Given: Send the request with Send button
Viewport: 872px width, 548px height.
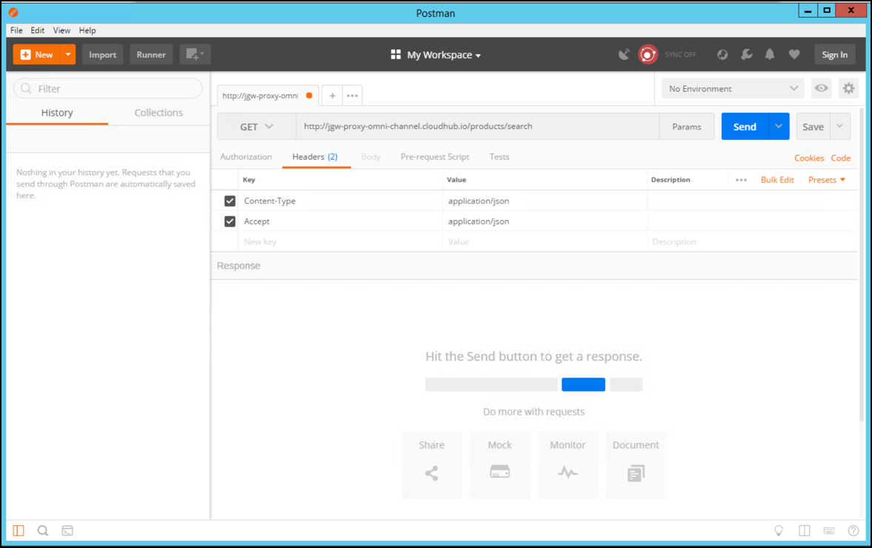Looking at the screenshot, I should (x=745, y=127).
